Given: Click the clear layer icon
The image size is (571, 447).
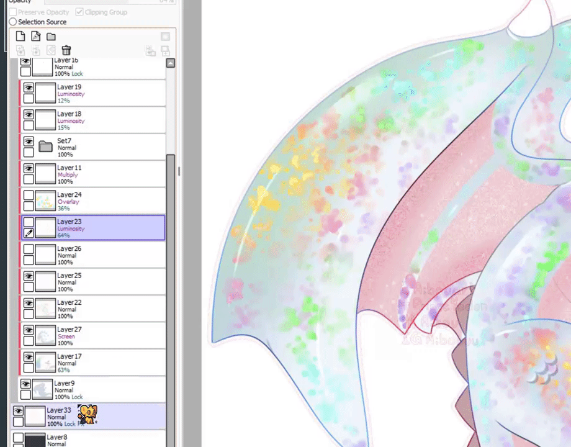Looking at the screenshot, I should tap(51, 50).
